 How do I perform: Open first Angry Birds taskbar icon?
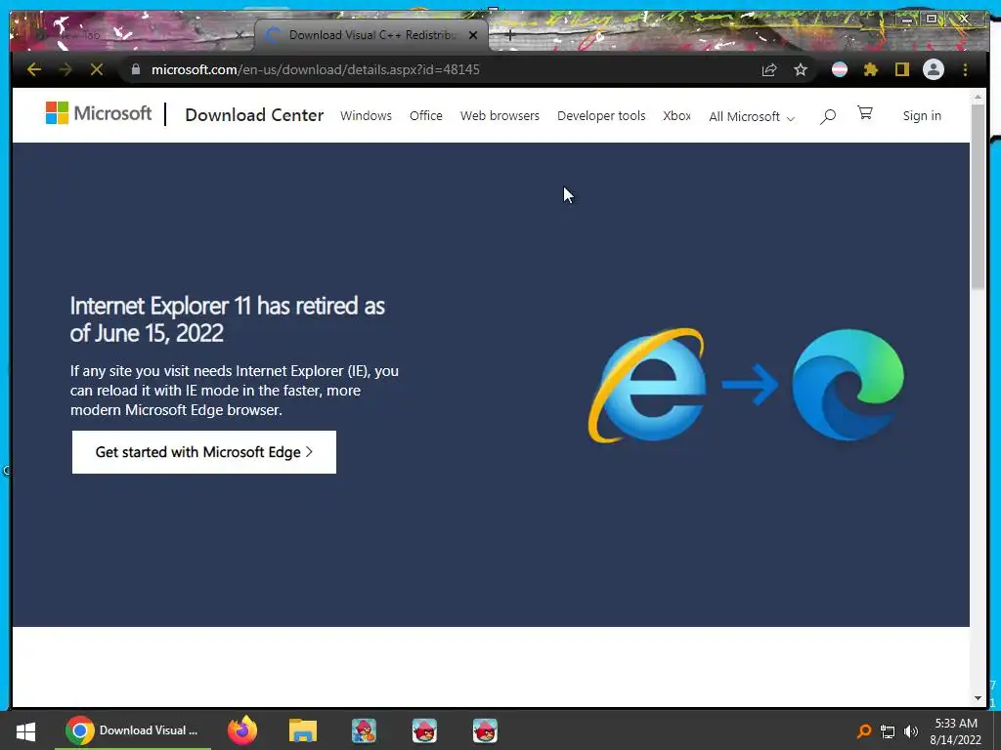point(364,730)
